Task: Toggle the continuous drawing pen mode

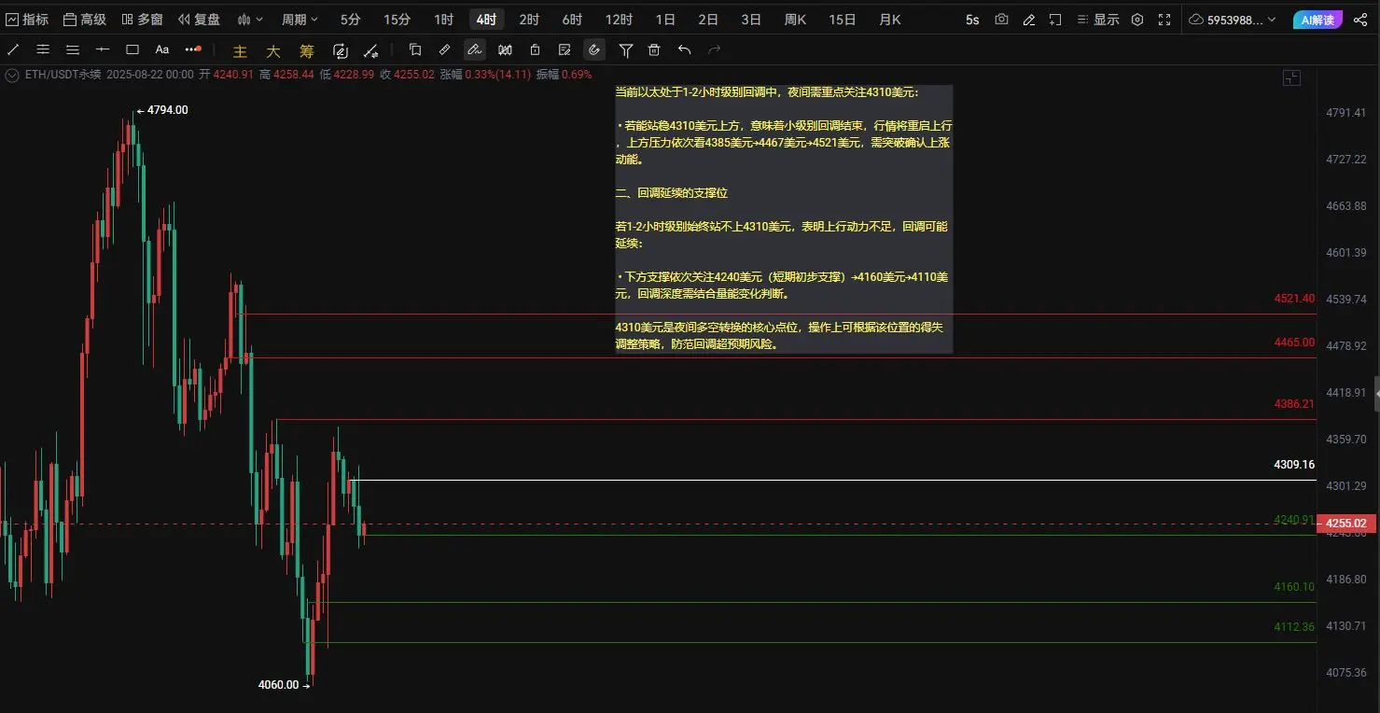Action: click(475, 49)
